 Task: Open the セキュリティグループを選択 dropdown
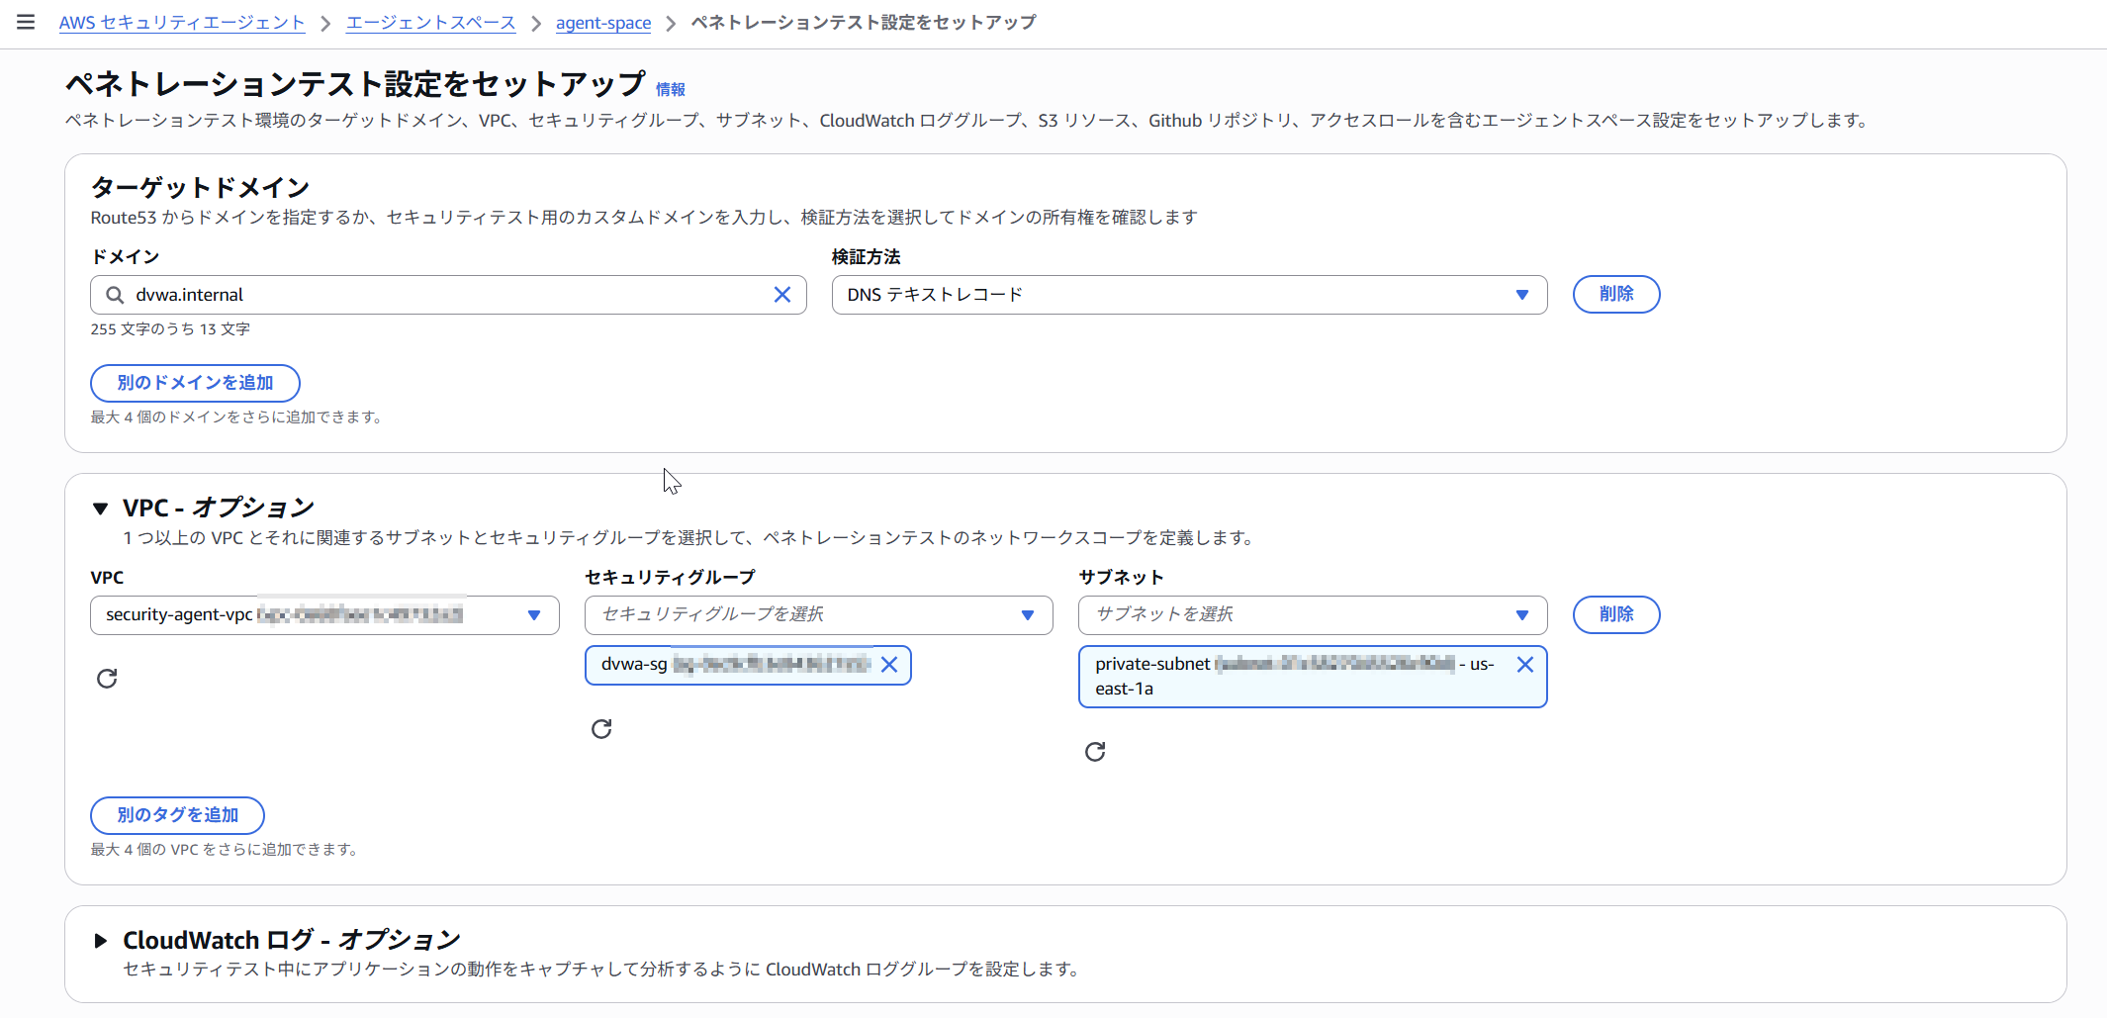point(818,614)
